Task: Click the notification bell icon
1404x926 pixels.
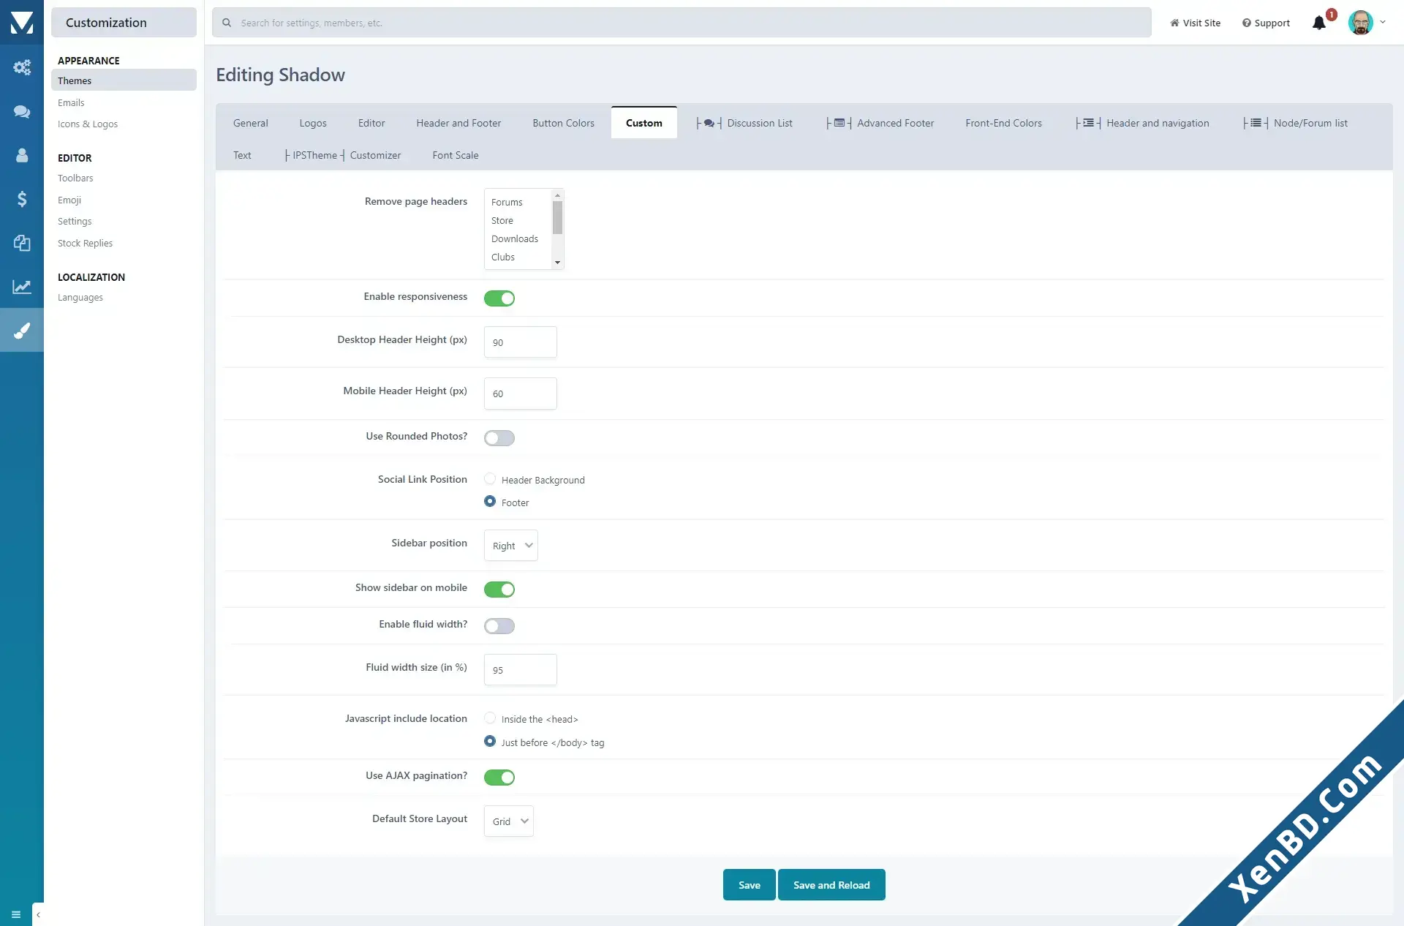Action: click(1319, 23)
